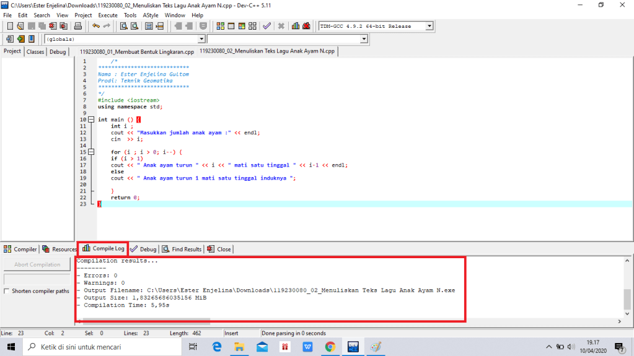Image resolution: width=634 pixels, height=356 pixels.
Task: Open the Classes tab in the side panel
Action: (x=35, y=51)
